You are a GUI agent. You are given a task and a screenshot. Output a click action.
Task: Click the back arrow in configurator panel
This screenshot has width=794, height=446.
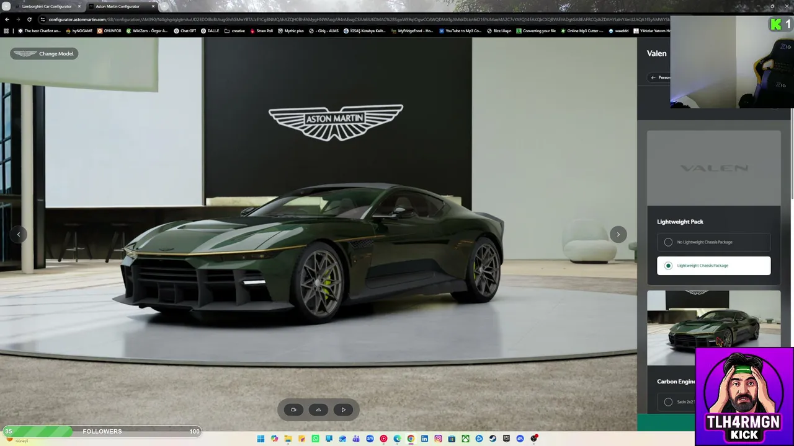click(653, 77)
